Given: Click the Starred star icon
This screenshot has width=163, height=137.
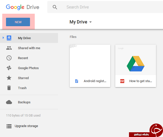Looking at the screenshot, I should [9, 78].
